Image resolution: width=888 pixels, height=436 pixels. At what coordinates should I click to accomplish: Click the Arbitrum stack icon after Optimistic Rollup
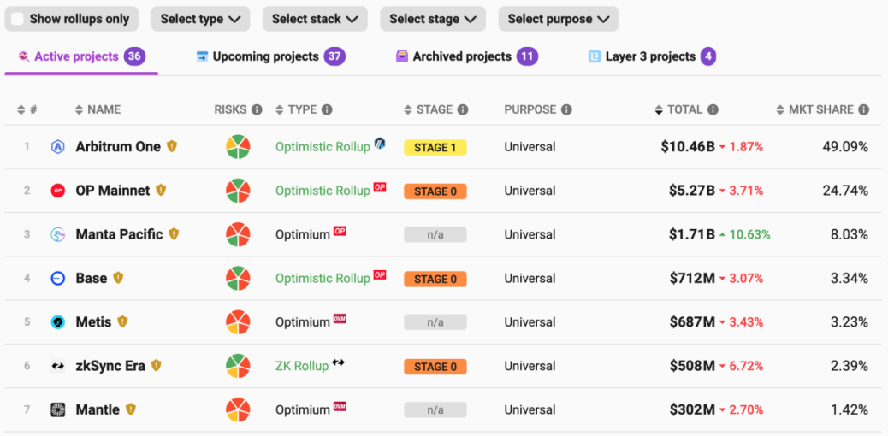(x=380, y=144)
